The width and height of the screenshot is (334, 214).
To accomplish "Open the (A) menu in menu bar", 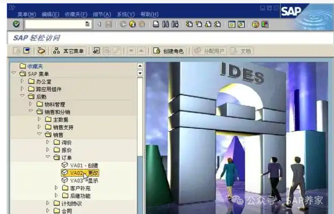I will [102, 14].
